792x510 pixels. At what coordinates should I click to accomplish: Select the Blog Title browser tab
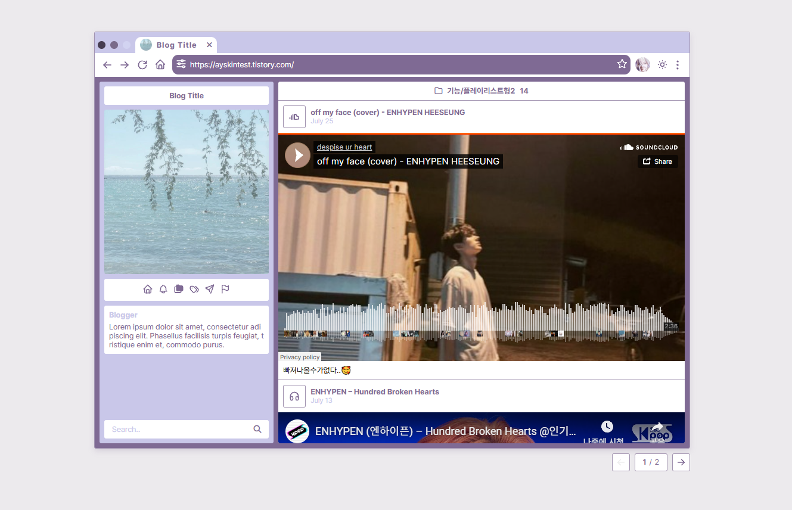click(x=176, y=45)
